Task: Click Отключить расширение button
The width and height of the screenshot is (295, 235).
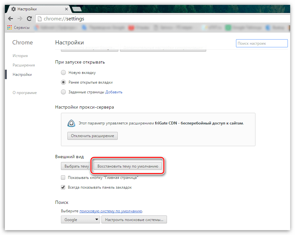Action: (x=92, y=136)
